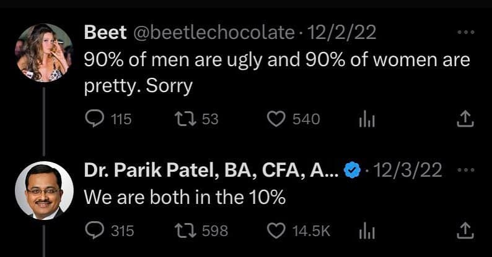Image resolution: width=492 pixels, height=257 pixels.
Task: Reply to Beet's tweet
Action: click(x=94, y=119)
